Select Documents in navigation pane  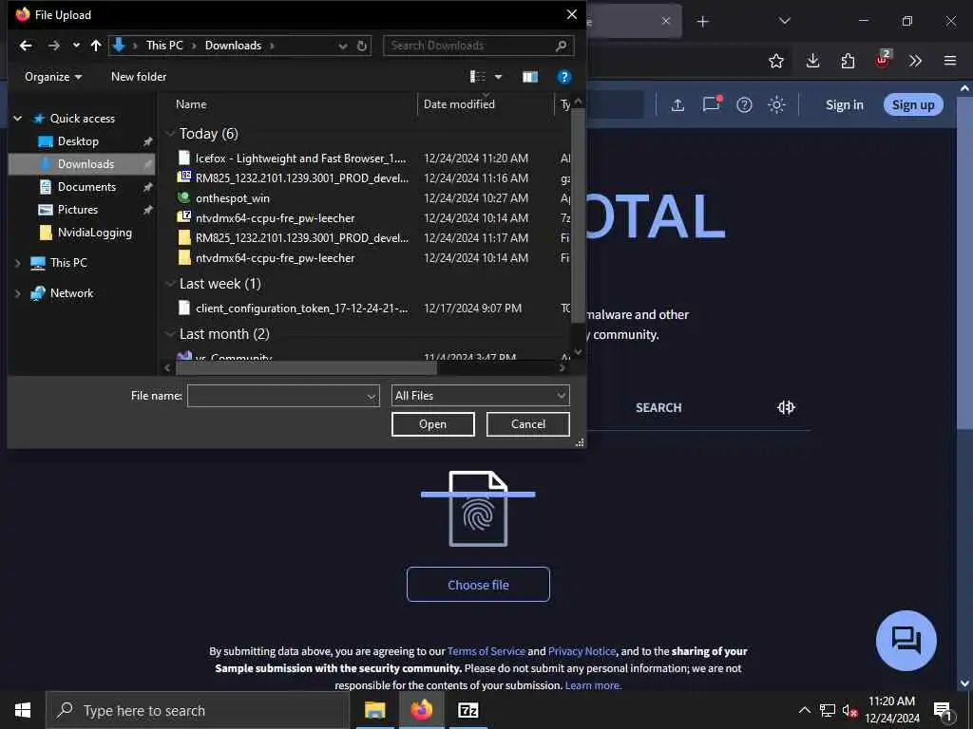tap(86, 187)
